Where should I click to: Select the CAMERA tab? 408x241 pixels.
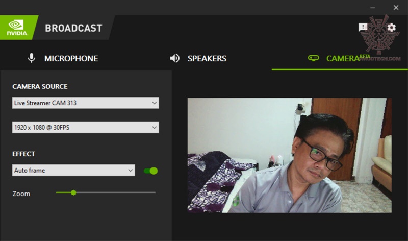pos(343,58)
